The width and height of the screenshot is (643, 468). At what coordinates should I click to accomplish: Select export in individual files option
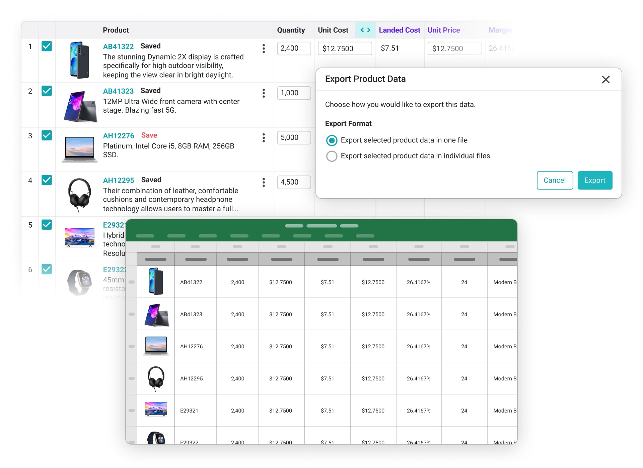pos(332,156)
